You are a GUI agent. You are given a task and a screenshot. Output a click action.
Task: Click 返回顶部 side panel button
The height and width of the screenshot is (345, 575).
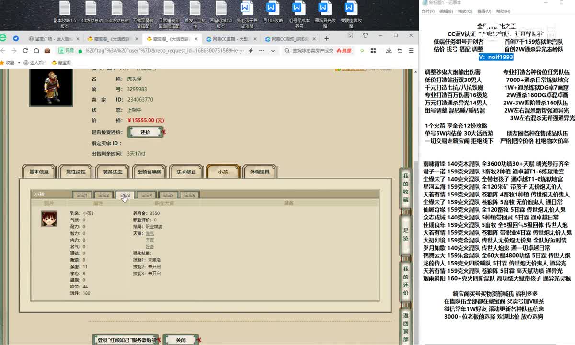(x=406, y=326)
